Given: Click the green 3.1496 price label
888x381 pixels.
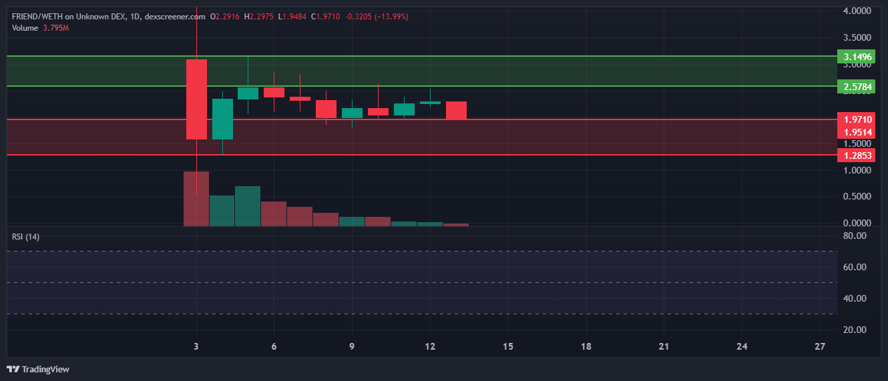Looking at the screenshot, I should tap(857, 57).
